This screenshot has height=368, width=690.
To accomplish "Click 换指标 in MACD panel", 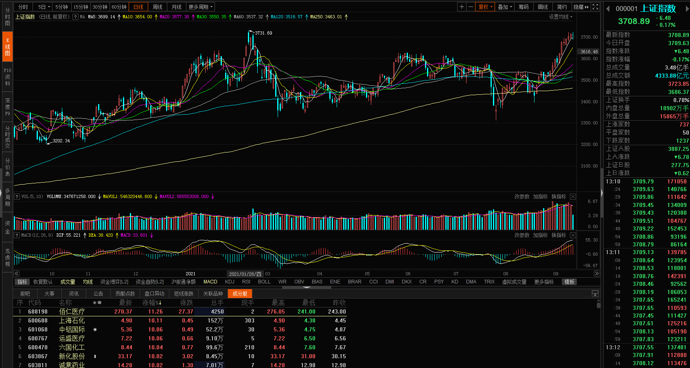I will pyautogui.click(x=559, y=235).
